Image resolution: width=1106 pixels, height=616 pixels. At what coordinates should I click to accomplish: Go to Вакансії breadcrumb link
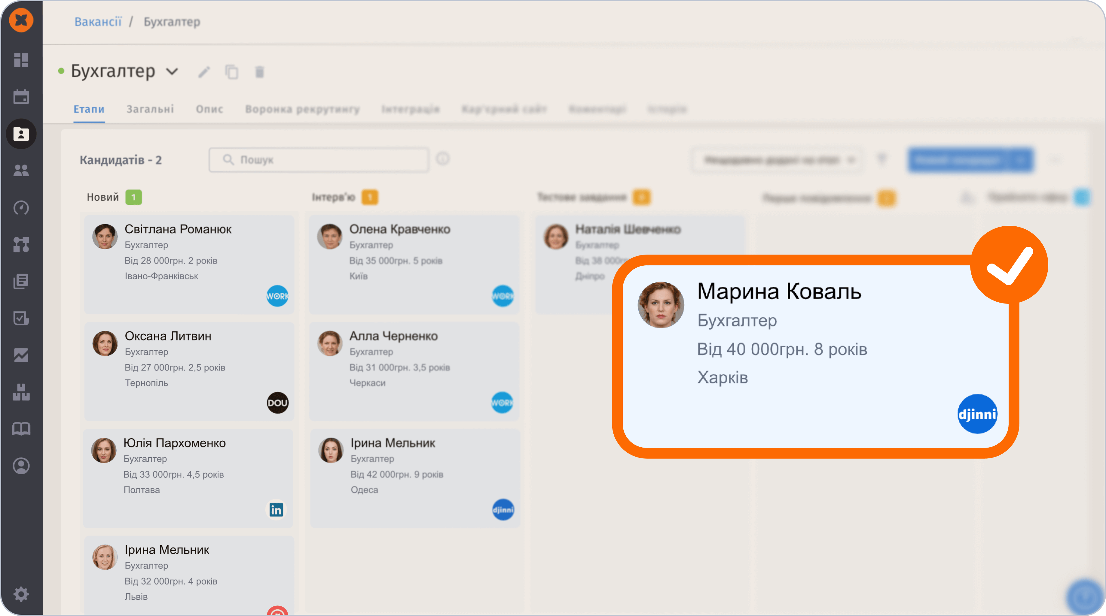(98, 21)
